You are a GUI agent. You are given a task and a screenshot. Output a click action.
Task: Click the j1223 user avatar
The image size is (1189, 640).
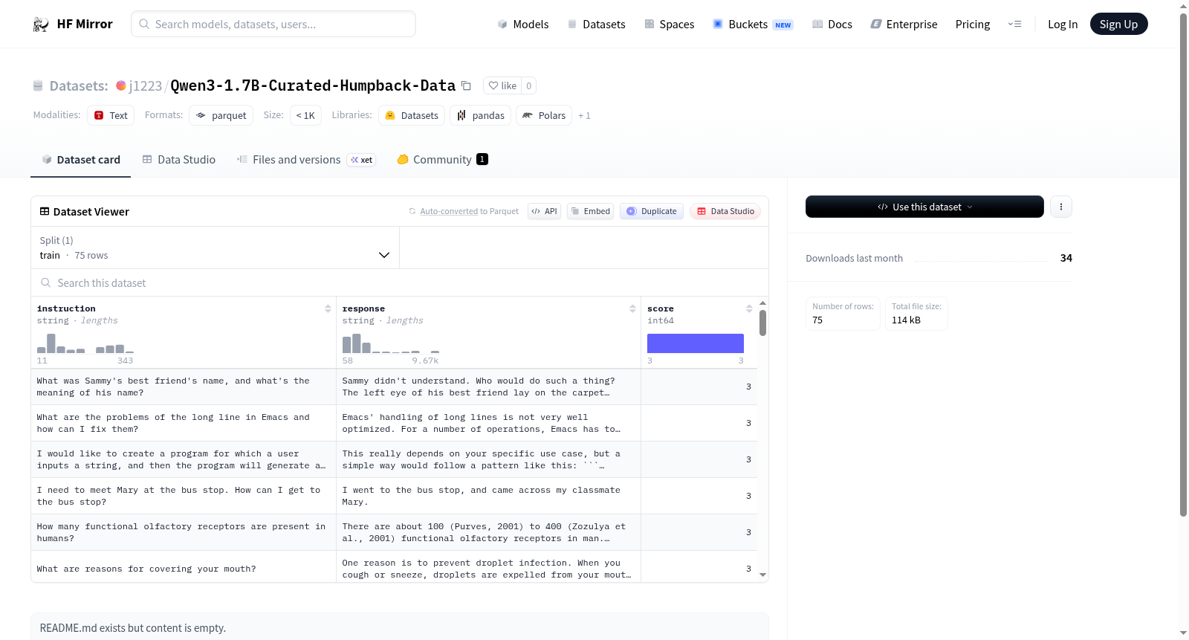coord(121,85)
